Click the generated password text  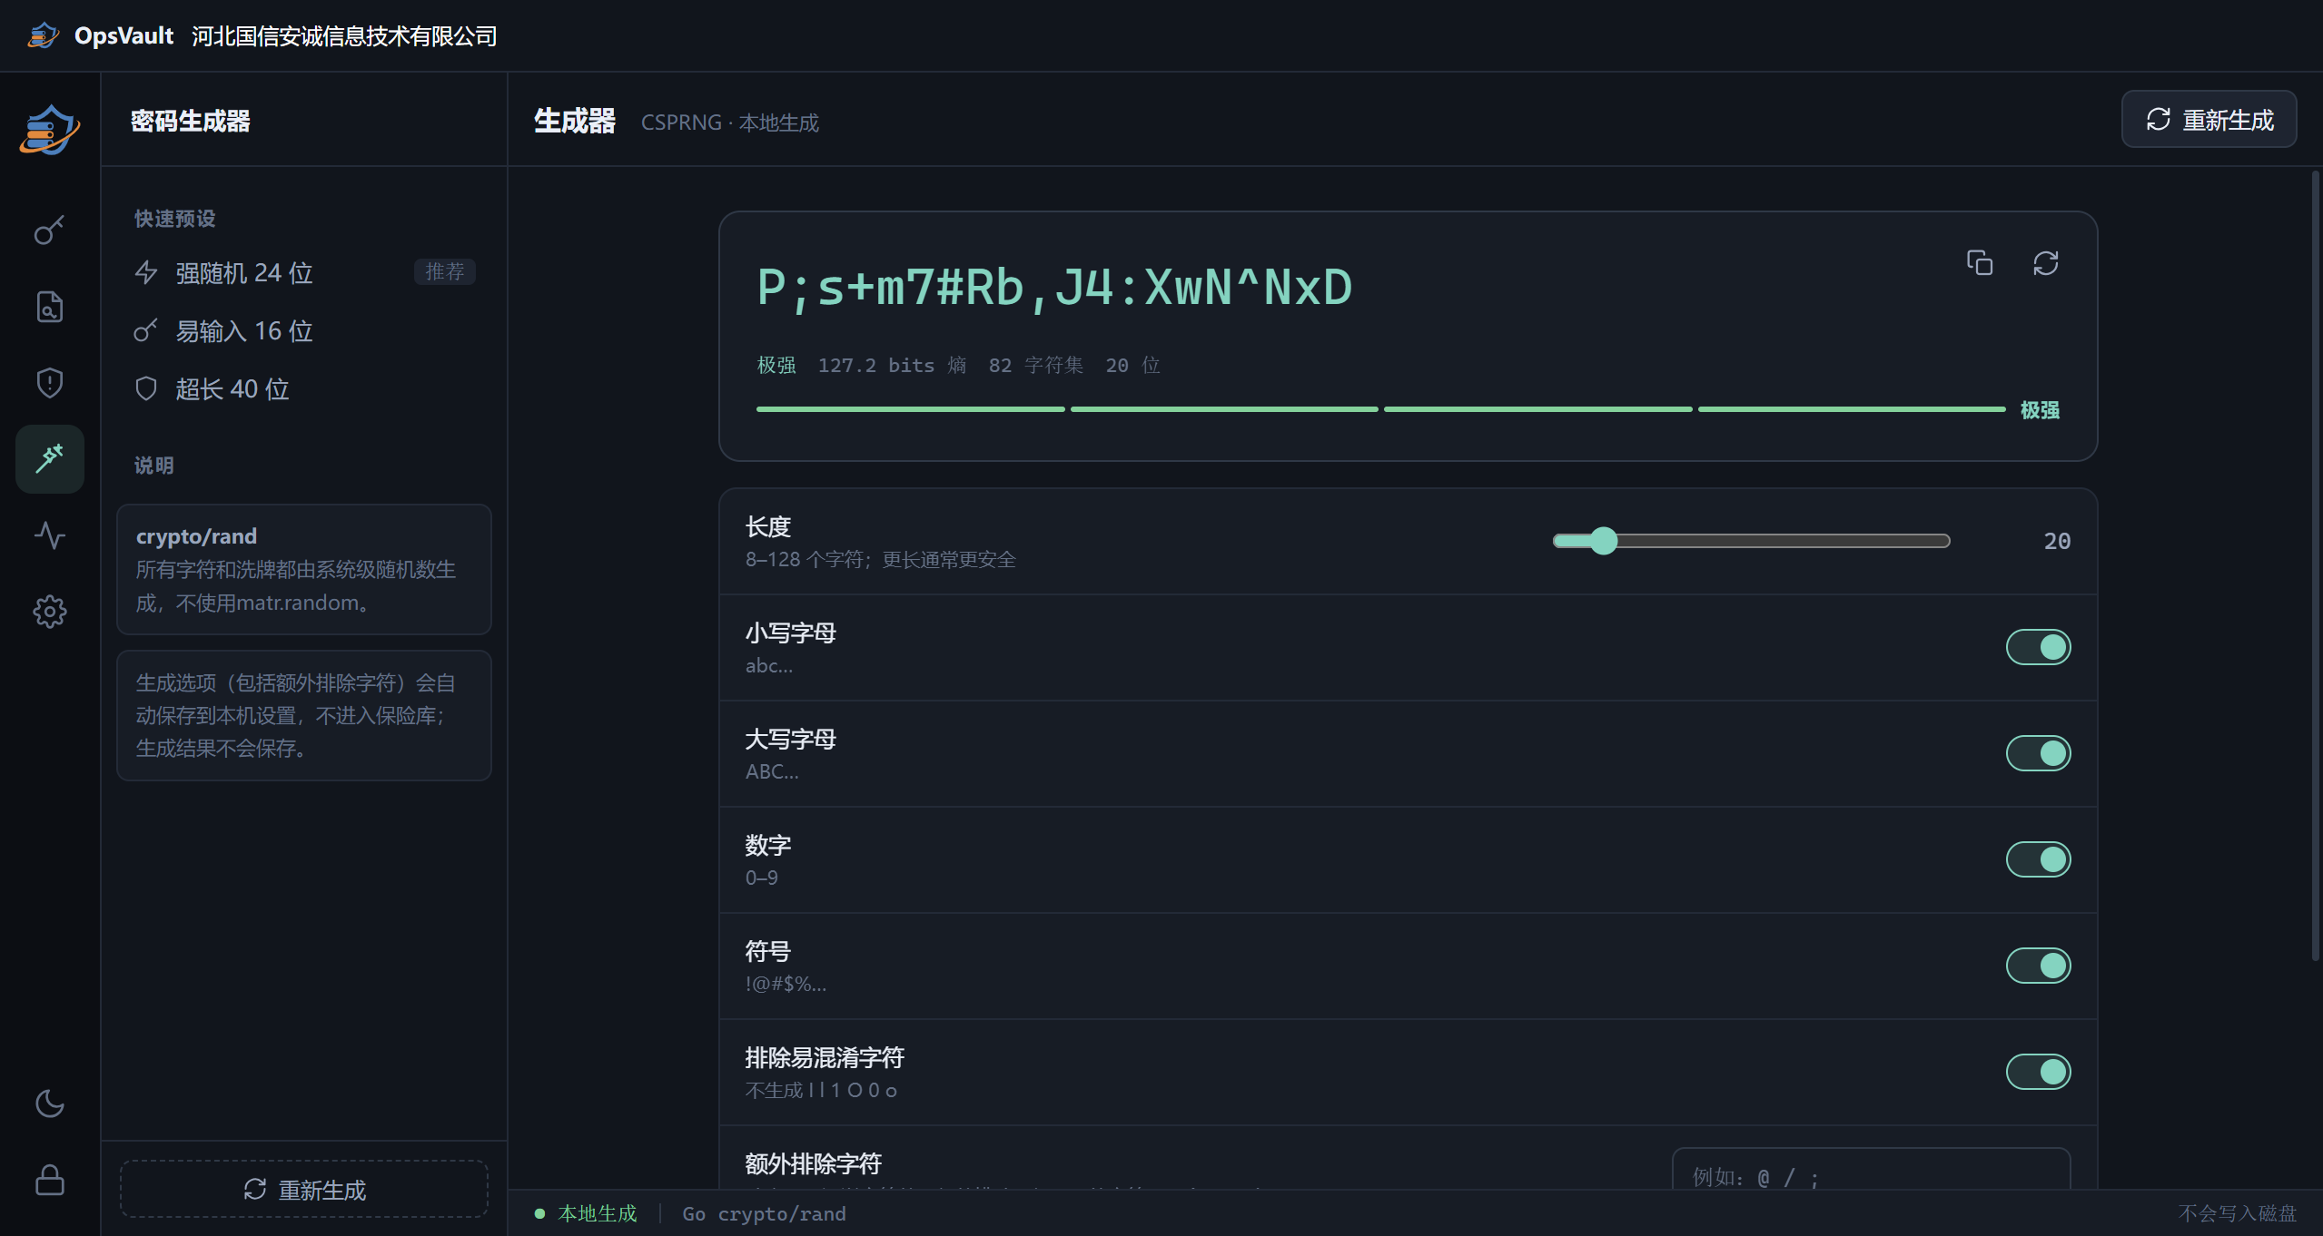1054,289
